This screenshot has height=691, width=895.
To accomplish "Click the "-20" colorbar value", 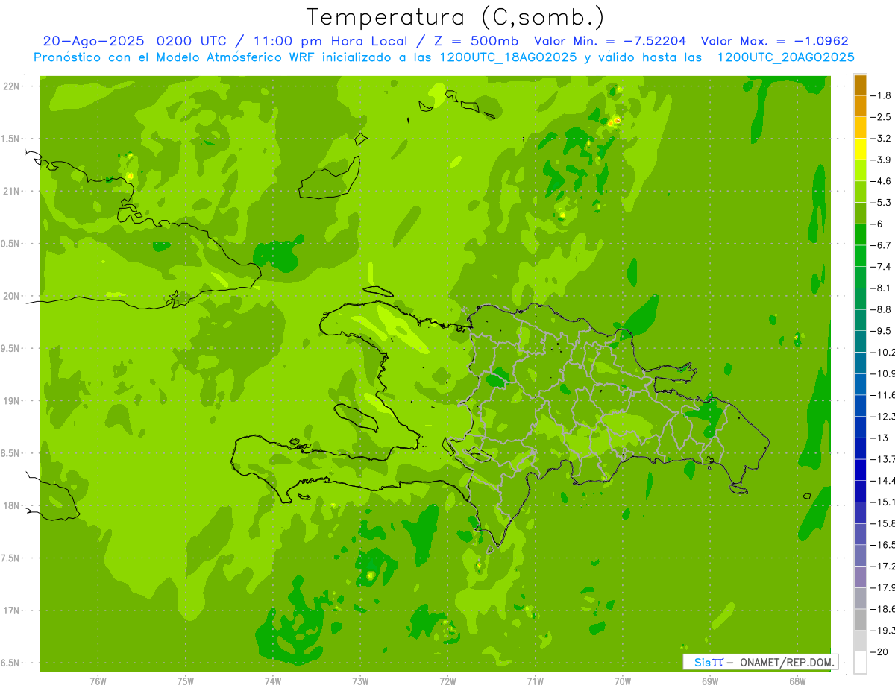I will 879,651.
